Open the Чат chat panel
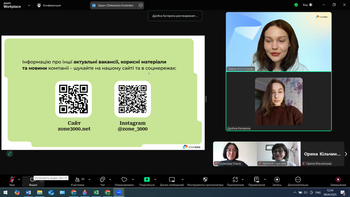This screenshot has height=197, width=350. point(102,181)
